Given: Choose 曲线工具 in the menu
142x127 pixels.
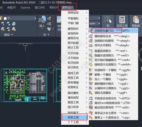Looking at the screenshot, I should [73, 73].
